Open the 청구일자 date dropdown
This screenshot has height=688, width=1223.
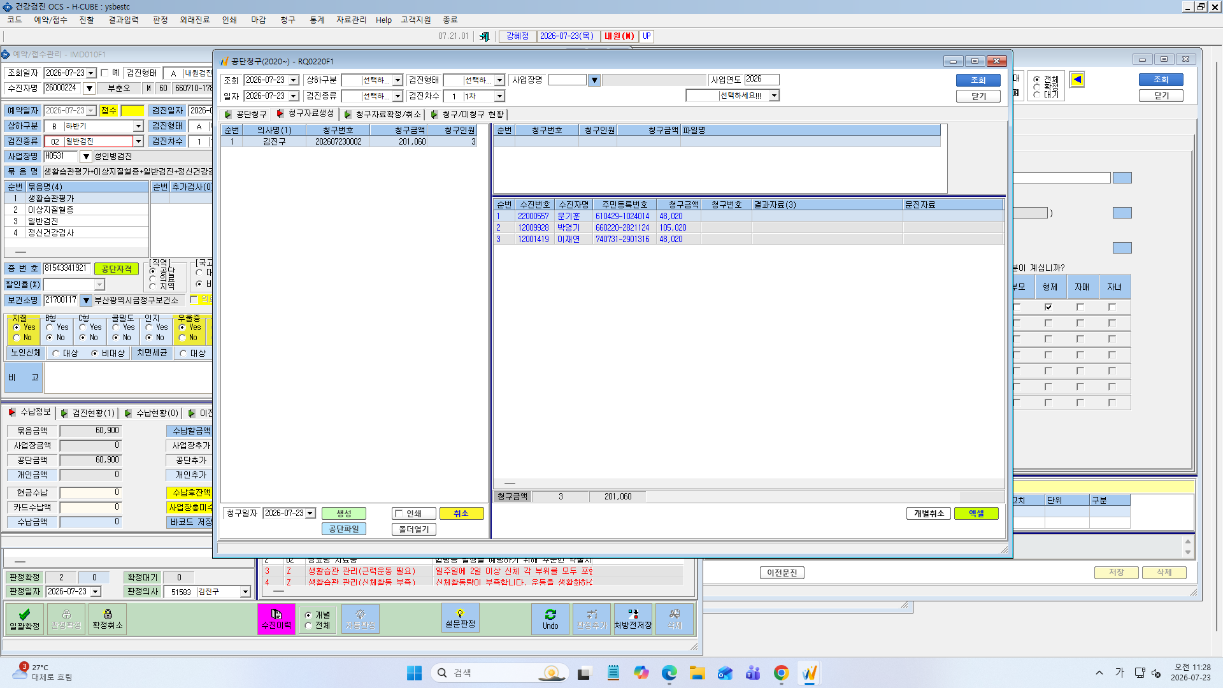310,513
